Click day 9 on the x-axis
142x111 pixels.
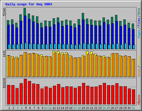click(x=42, y=108)
